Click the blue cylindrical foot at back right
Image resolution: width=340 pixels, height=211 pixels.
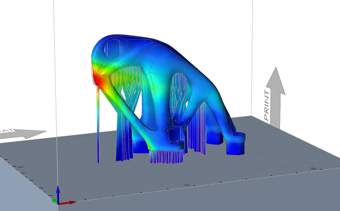[x=215, y=137]
